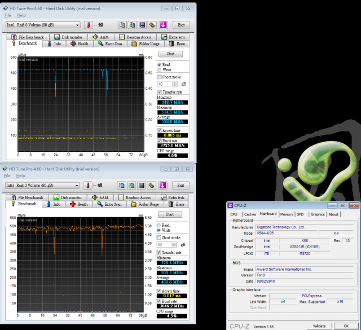Click save floppy icon in top HD Tune toolbar
361x330 pixels.
pyautogui.click(x=142, y=25)
